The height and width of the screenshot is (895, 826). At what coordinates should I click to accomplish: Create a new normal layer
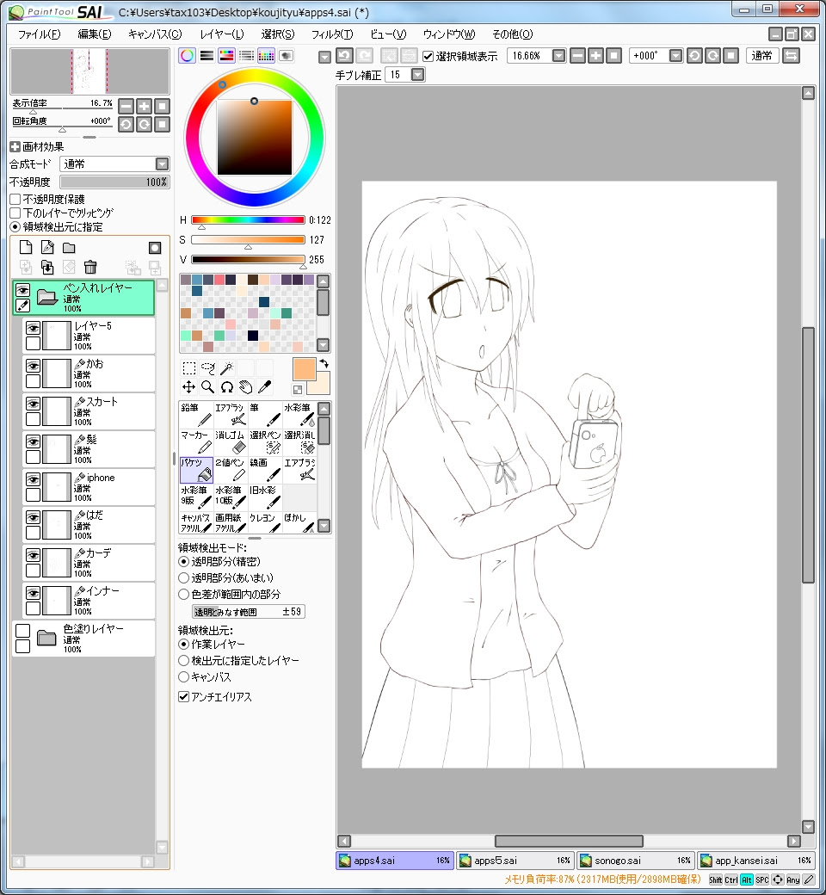coord(26,247)
